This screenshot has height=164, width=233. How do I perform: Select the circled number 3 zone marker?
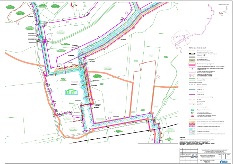(158, 77)
